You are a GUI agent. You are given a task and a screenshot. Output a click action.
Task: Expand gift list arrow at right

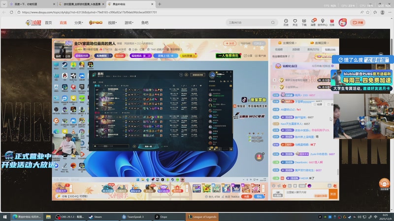point(263,188)
